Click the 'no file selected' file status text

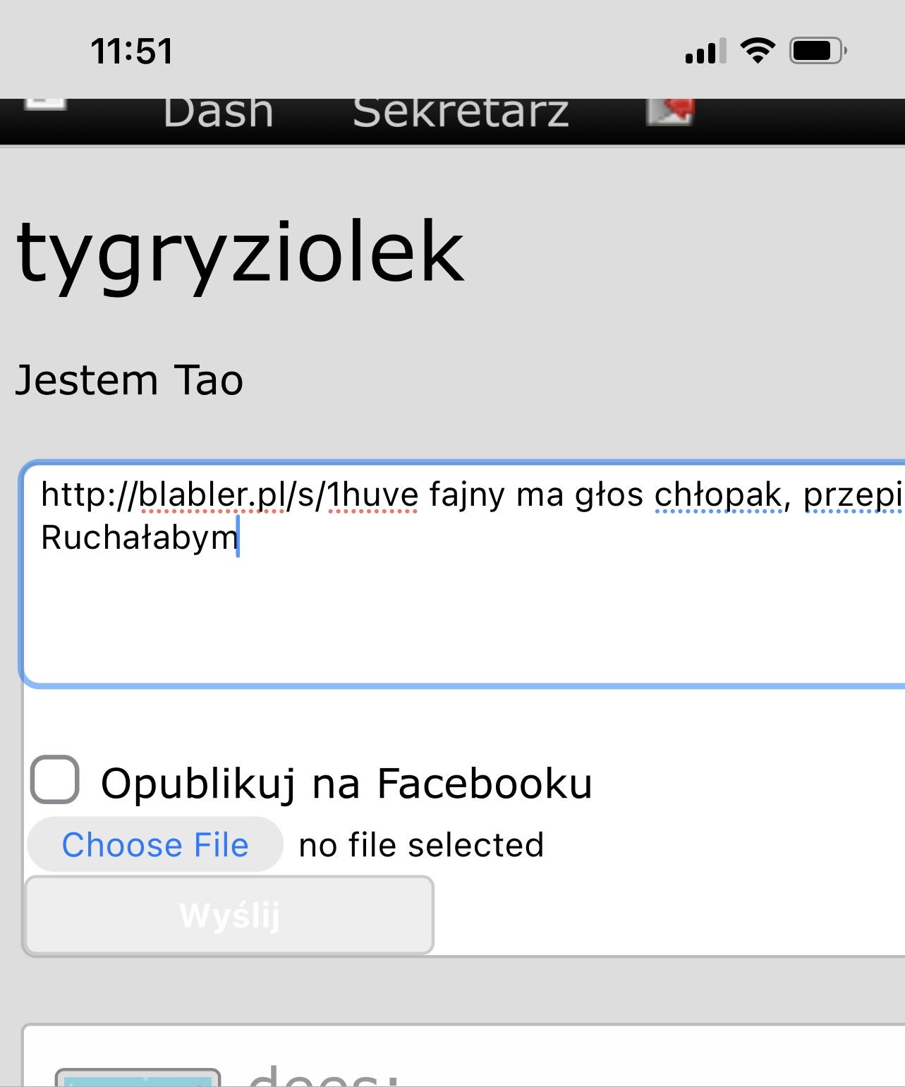[421, 845]
